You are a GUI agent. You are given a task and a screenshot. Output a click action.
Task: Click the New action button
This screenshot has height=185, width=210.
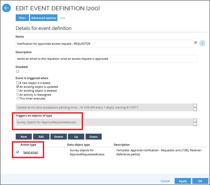(x=24, y=137)
